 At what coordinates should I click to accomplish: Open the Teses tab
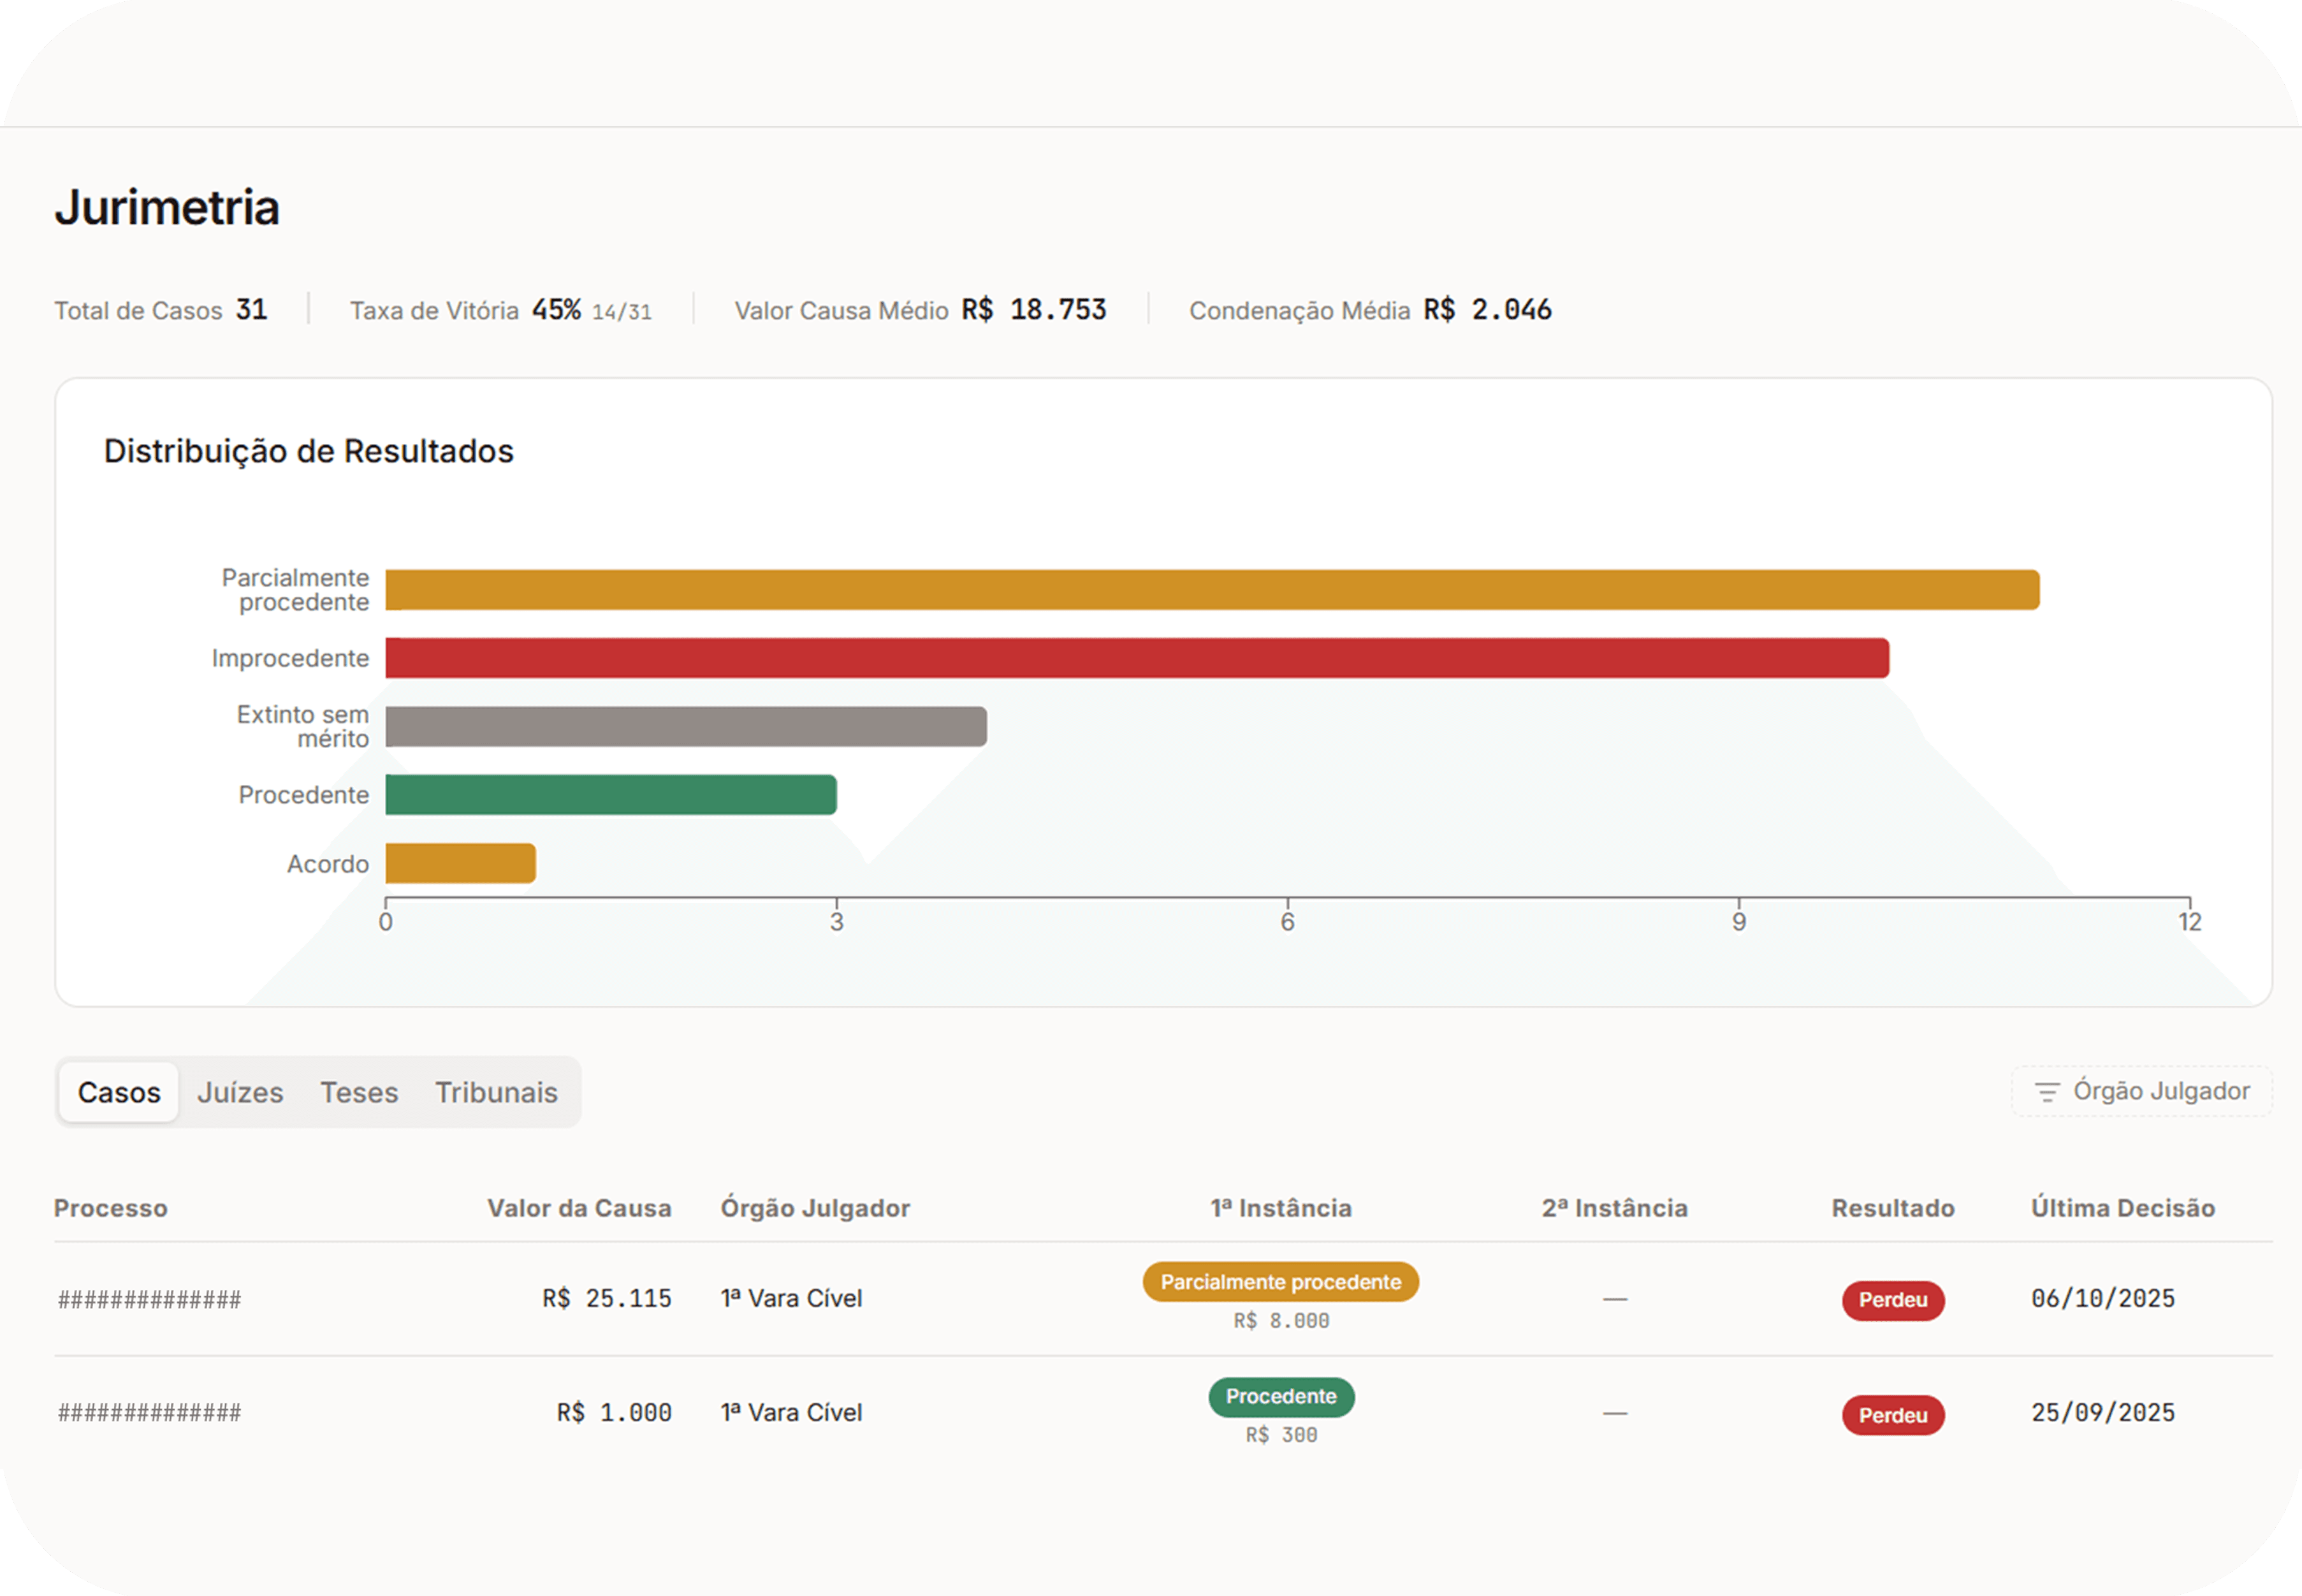(359, 1092)
